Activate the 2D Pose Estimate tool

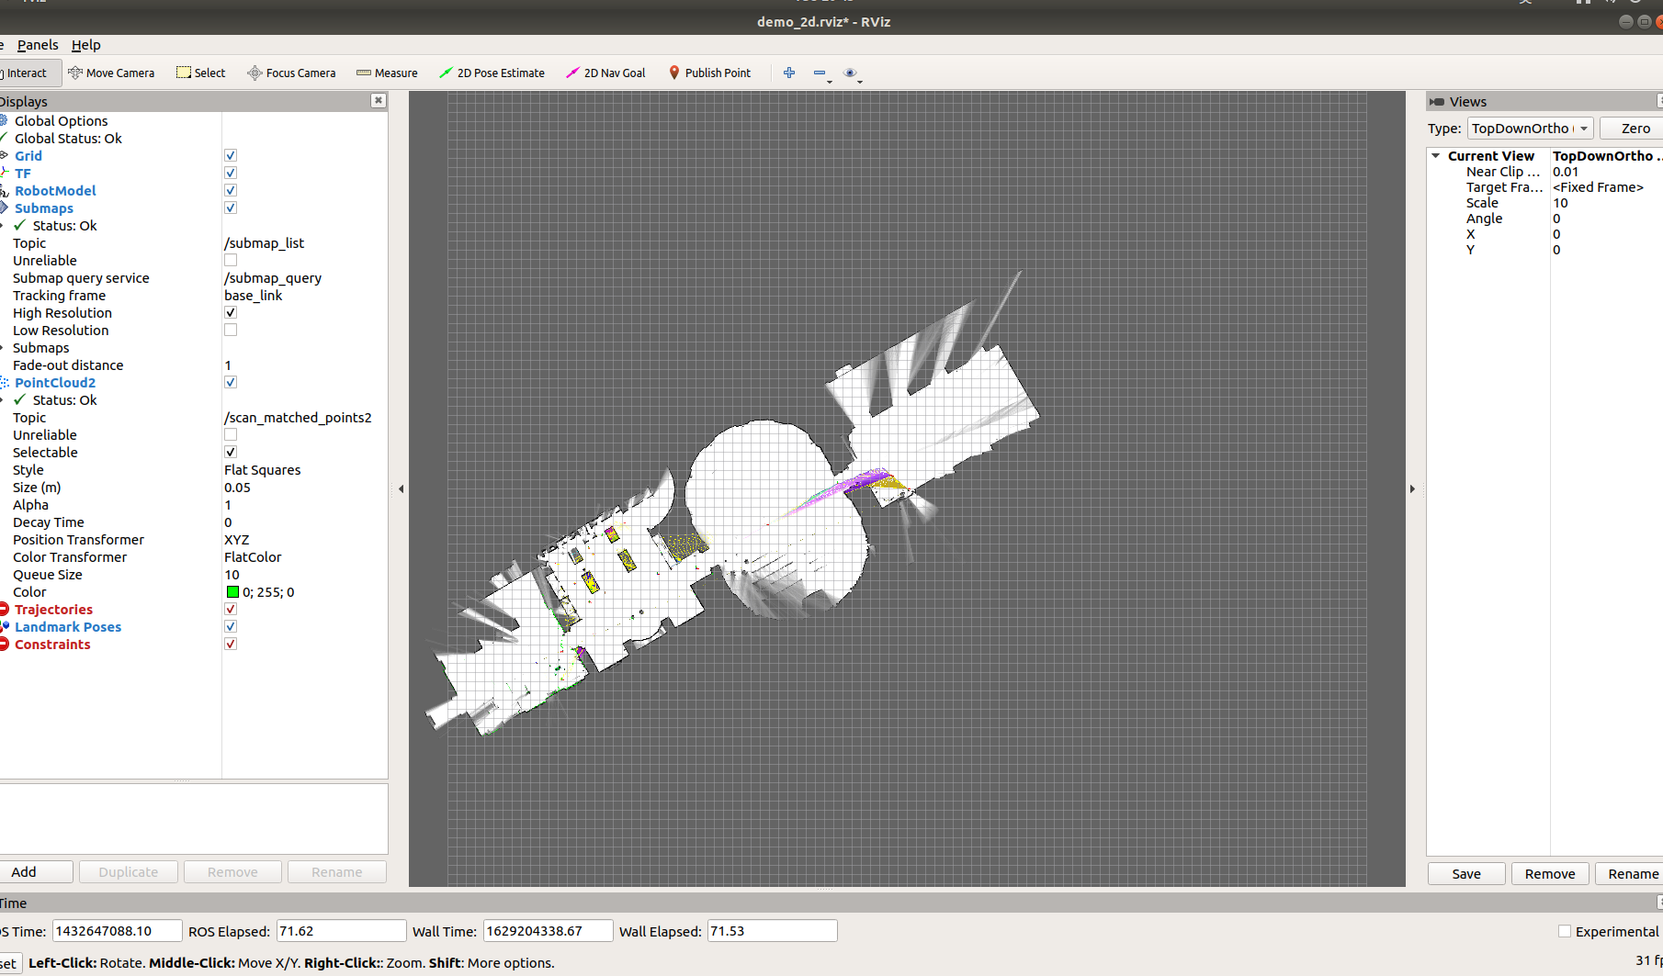pyautogui.click(x=492, y=73)
